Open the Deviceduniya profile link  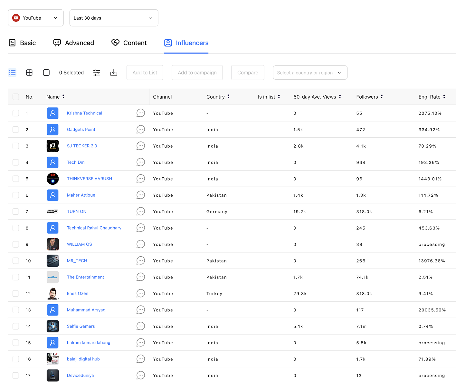click(80, 376)
